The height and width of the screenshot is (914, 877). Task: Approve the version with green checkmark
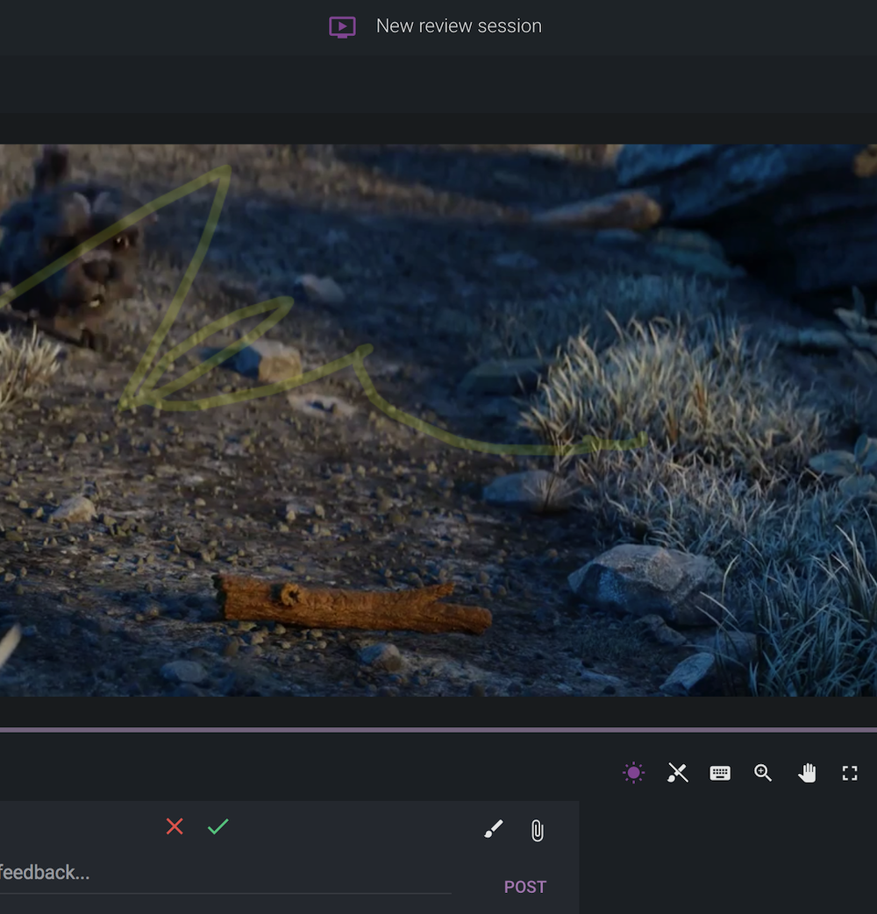click(x=217, y=826)
